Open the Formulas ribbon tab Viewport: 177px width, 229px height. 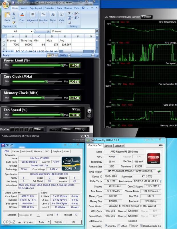point(49,8)
